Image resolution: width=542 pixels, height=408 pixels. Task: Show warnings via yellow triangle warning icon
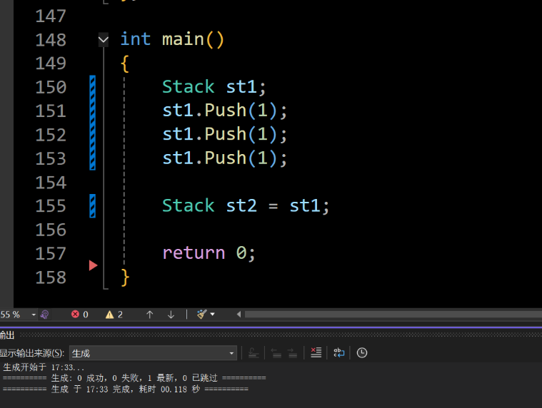tap(109, 315)
